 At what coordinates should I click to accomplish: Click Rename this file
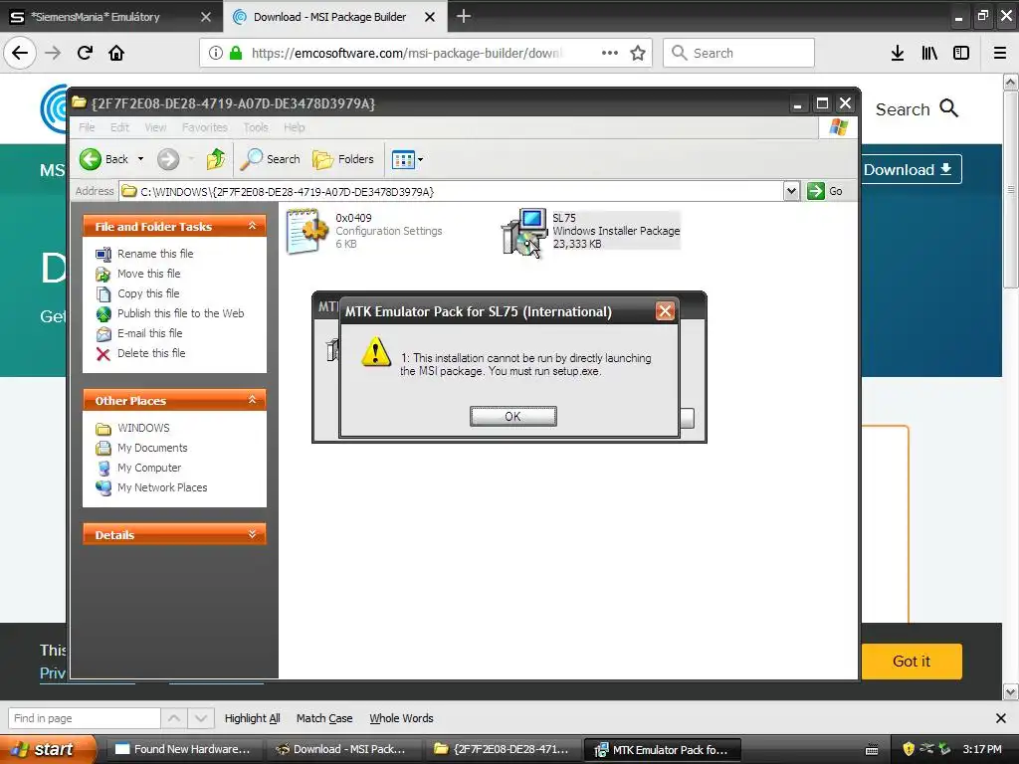(154, 254)
